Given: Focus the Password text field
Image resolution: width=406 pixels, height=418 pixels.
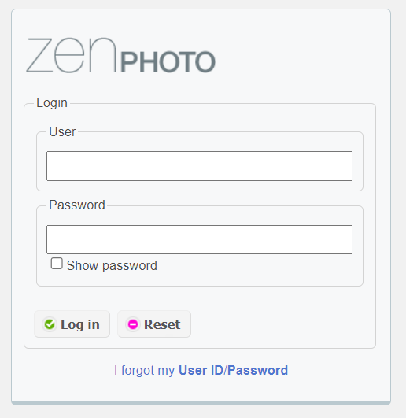Looking at the screenshot, I should [200, 239].
